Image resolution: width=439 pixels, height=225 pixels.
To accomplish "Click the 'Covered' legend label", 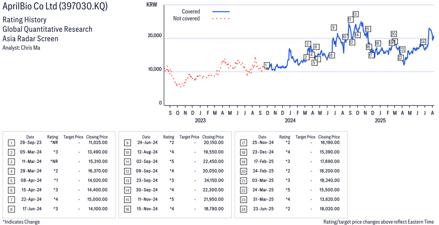I will [191, 12].
